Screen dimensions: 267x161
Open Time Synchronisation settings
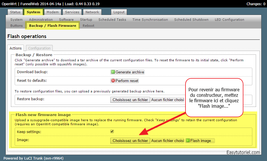[150, 20]
